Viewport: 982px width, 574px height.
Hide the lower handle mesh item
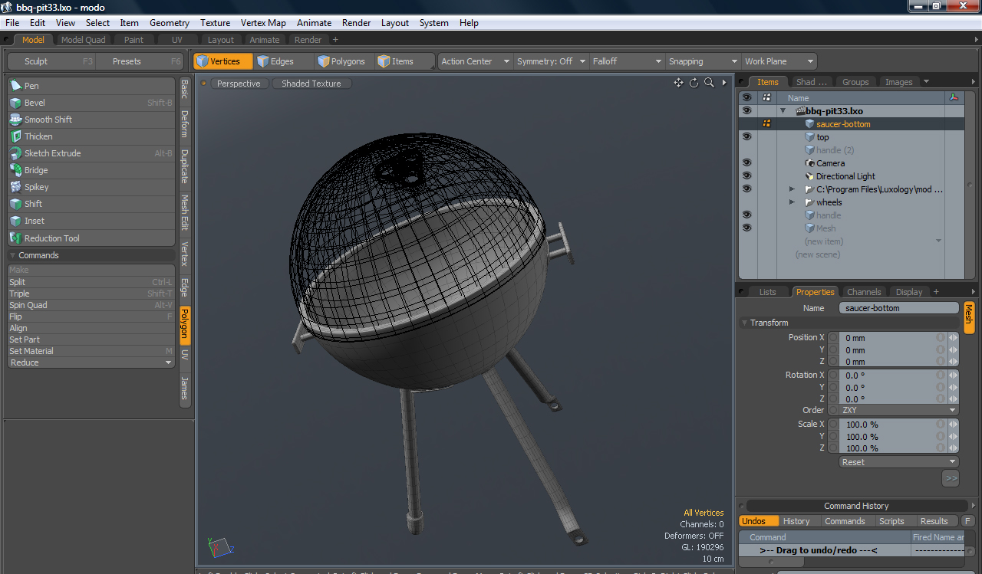746,215
